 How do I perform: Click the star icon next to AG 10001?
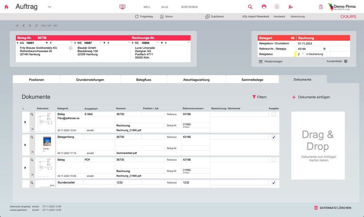(x=47, y=43)
